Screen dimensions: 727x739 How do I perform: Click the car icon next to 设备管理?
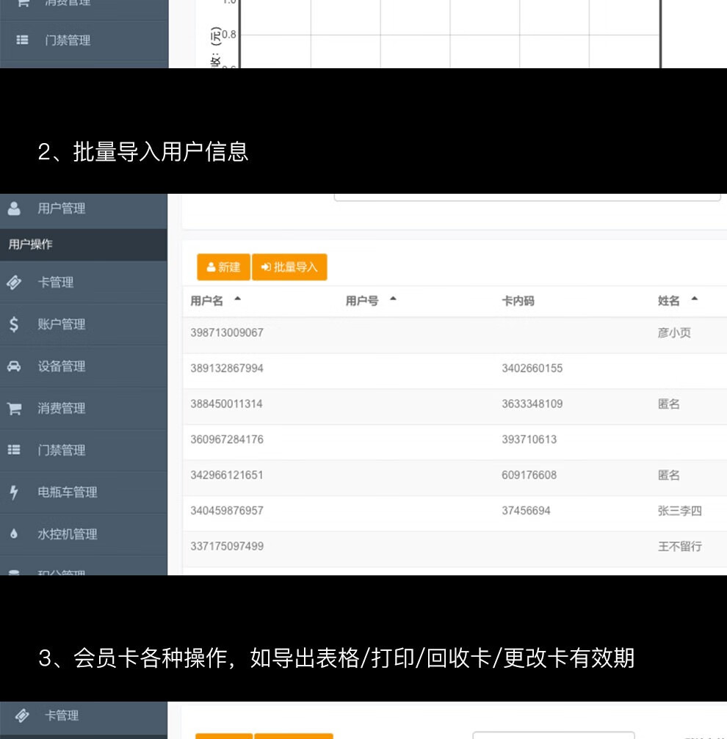pos(14,366)
